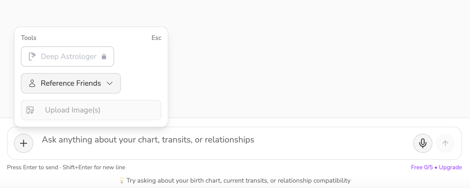Image resolution: width=470 pixels, height=188 pixels.
Task: Click the Deep Astrologer tool icon
Action: pyautogui.click(x=32, y=56)
